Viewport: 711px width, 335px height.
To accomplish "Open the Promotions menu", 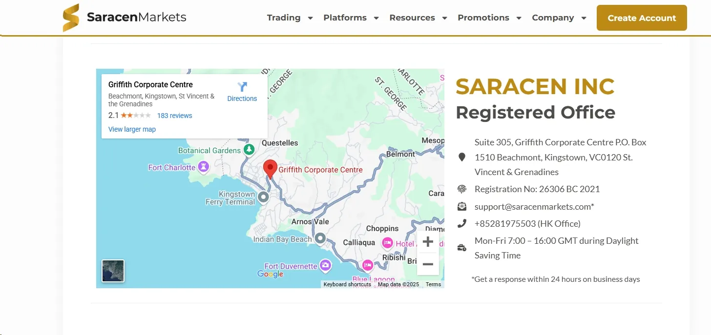I will [x=483, y=18].
